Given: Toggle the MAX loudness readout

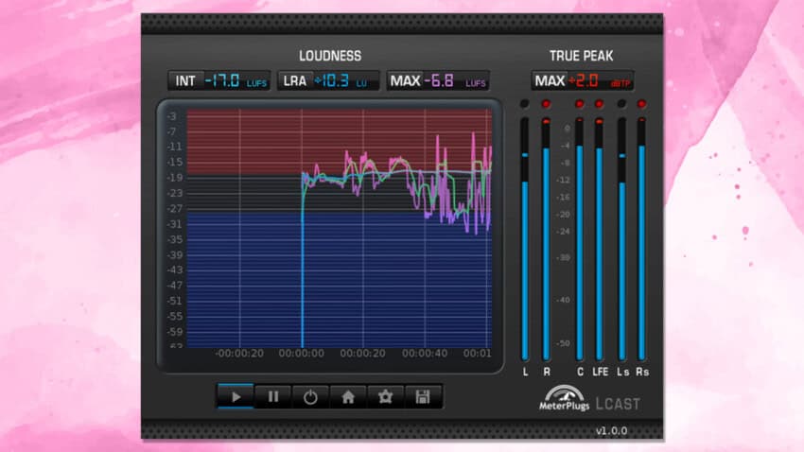Looking at the screenshot, I should (x=436, y=81).
